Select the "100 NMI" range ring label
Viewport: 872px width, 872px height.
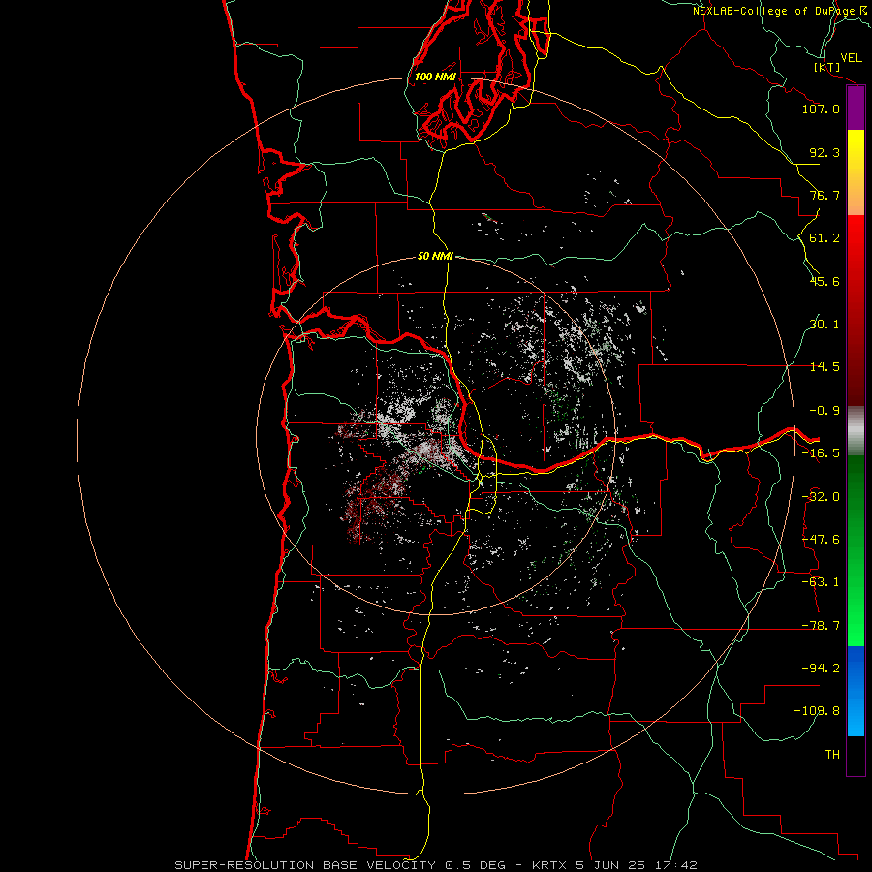(435, 77)
